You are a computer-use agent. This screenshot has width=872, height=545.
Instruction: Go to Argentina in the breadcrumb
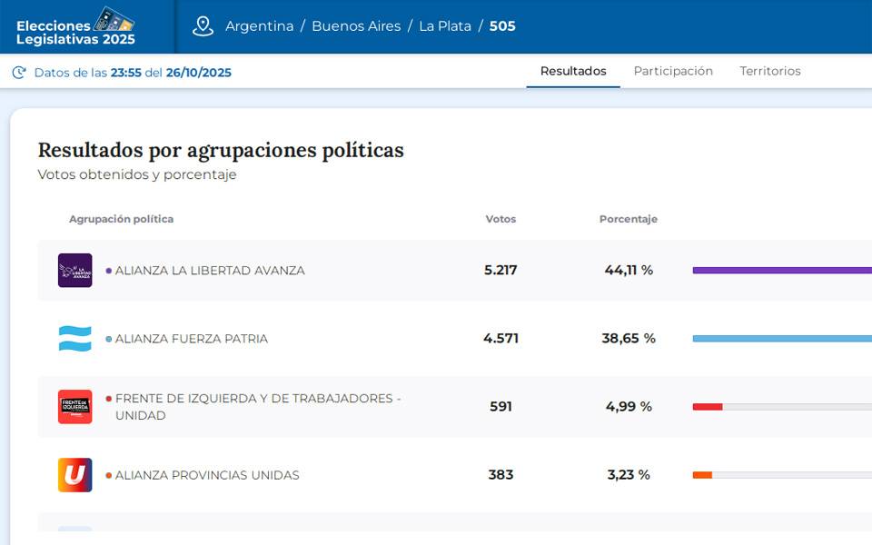coord(260,26)
